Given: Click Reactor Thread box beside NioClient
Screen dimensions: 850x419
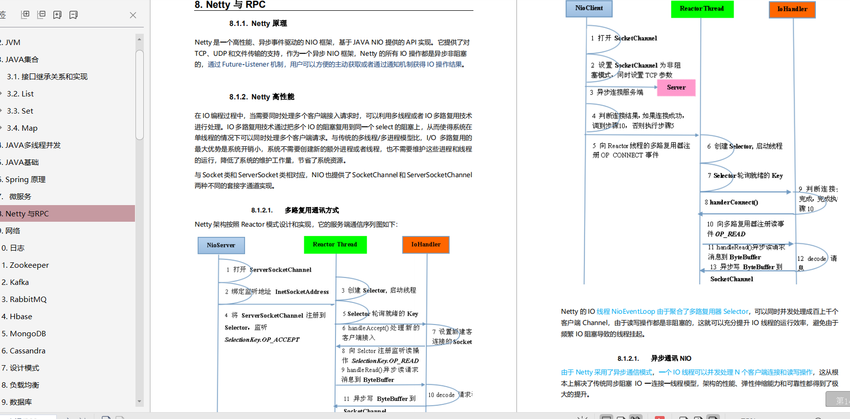Looking at the screenshot, I should (x=702, y=9).
